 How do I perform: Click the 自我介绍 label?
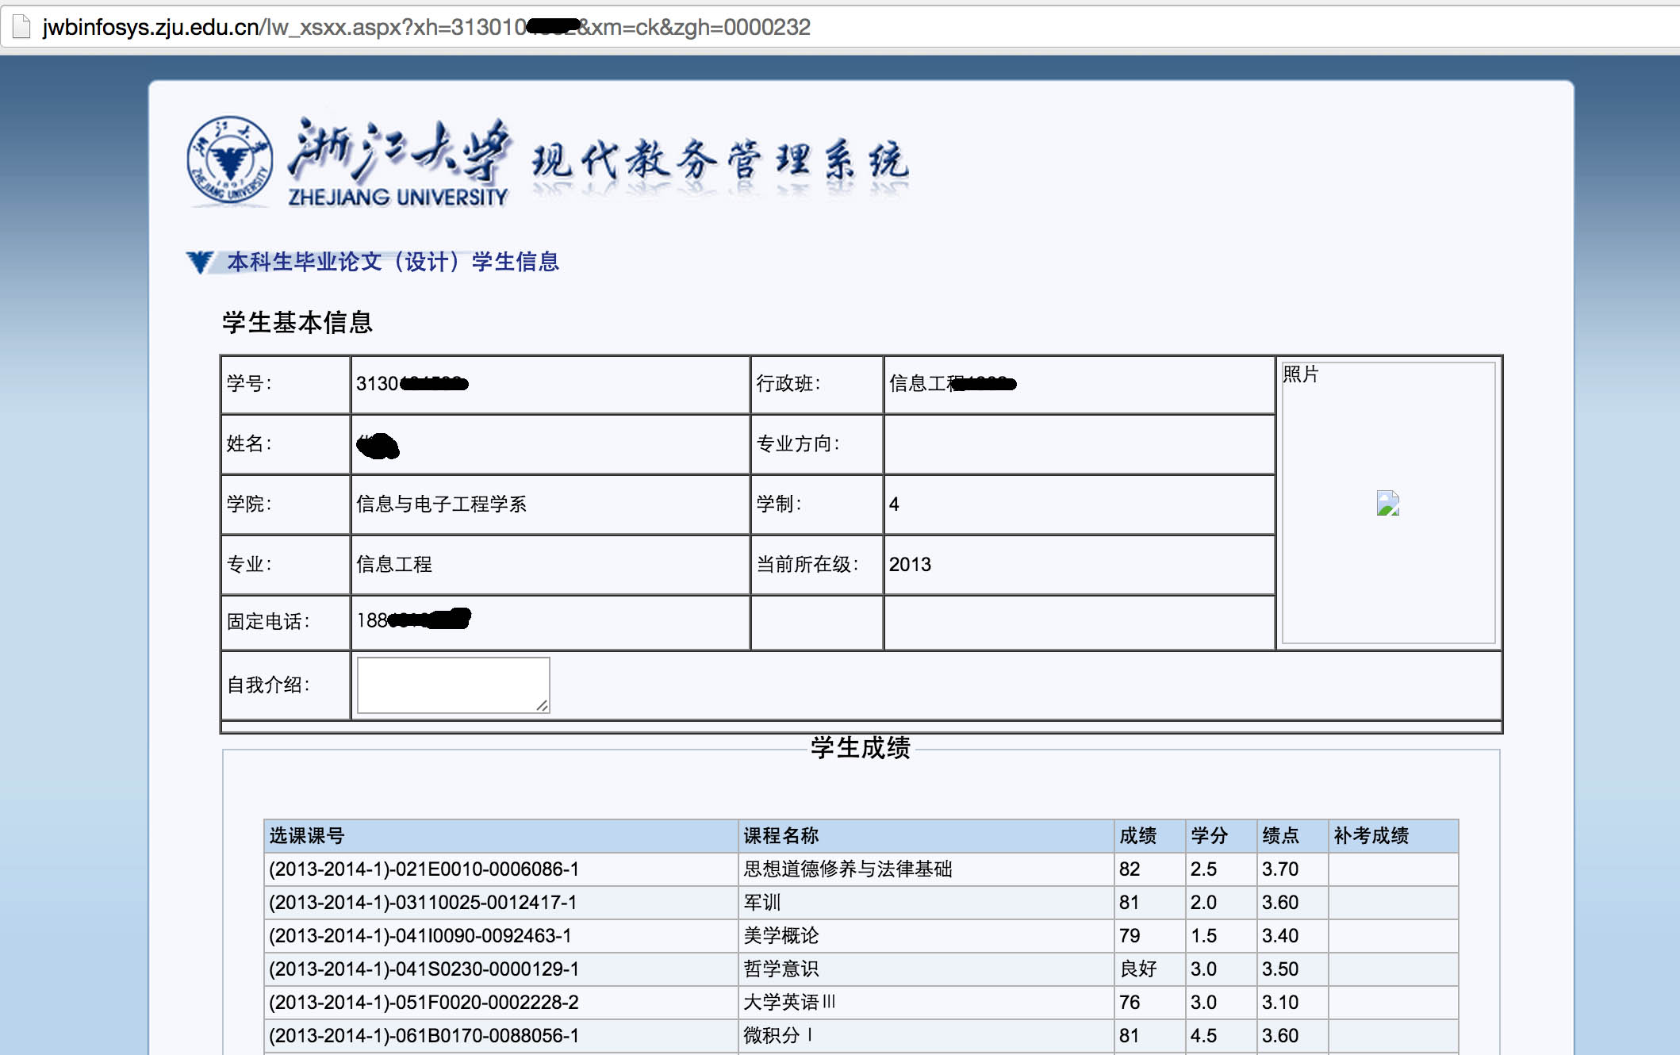point(268,685)
